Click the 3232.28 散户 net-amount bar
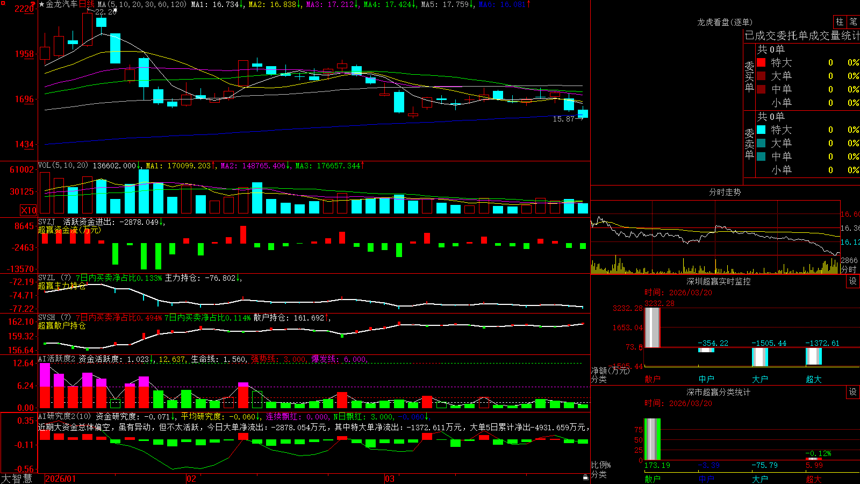Viewport: 860px width, 484px height. coord(653,328)
